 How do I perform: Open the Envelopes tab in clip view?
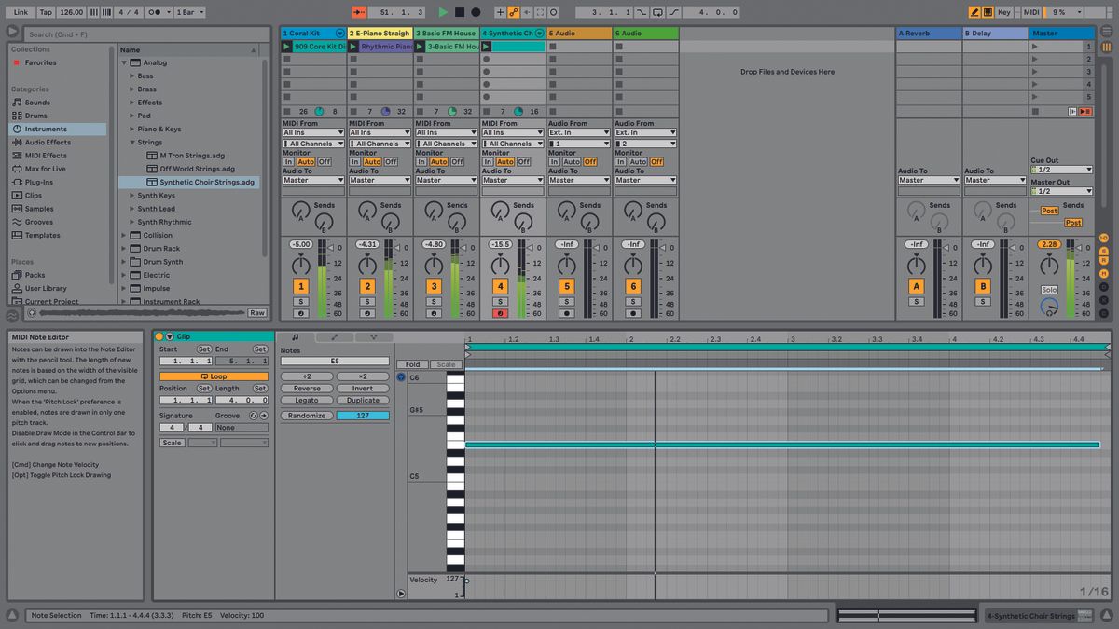pos(335,336)
